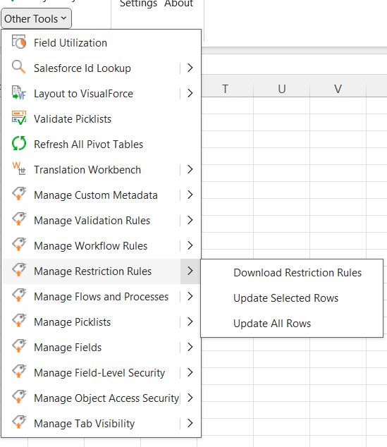Open the Other Tools dropdown button
Screen dimensions: 387x447
[36, 18]
